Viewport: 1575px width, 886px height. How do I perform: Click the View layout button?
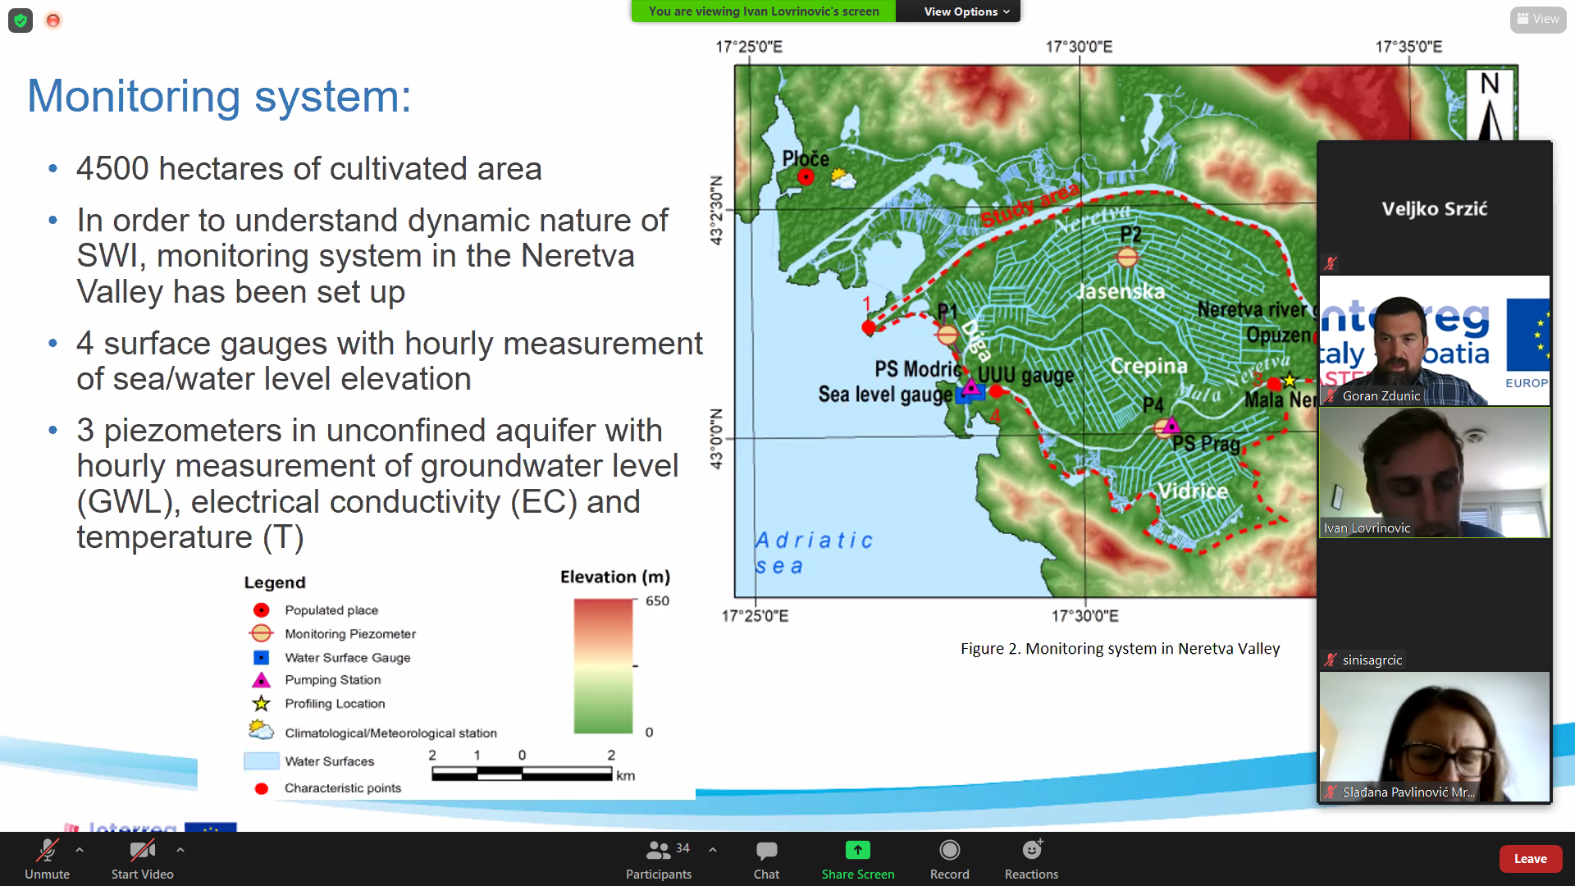pos(1538,19)
